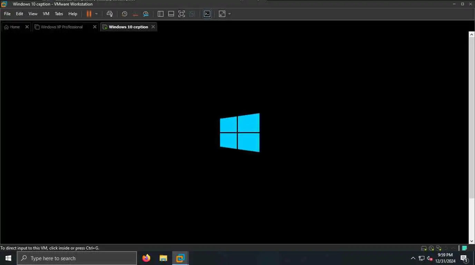This screenshot has width=475, height=265.
Task: Open the snapshot manager
Action: point(146,14)
